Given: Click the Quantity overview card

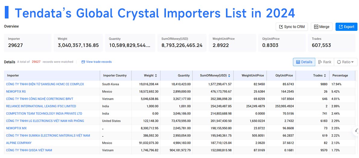Looking at the screenshot, I should tap(130, 43).
